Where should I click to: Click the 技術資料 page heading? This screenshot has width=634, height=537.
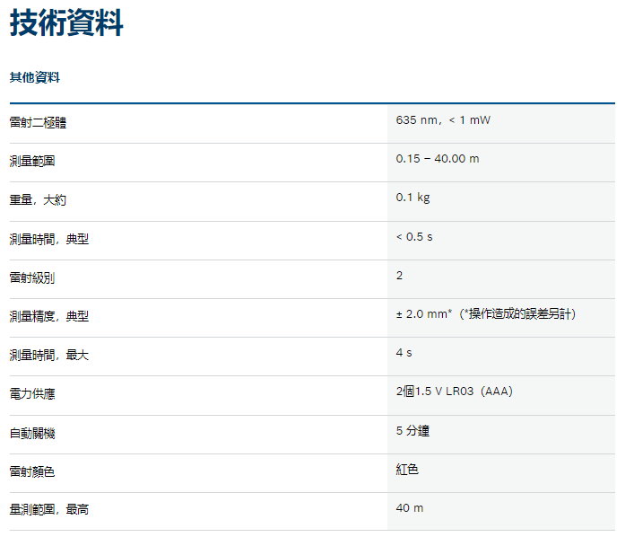[x=66, y=24]
